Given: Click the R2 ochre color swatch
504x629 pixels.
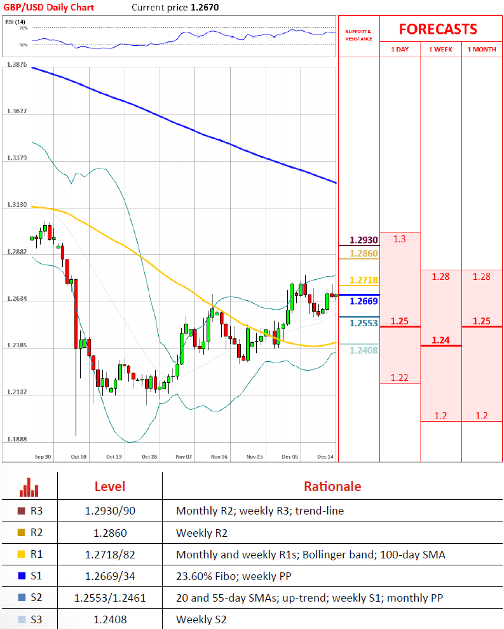Looking at the screenshot, I should (22, 532).
